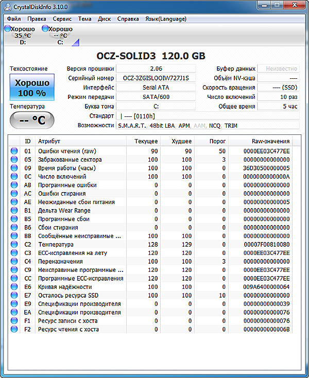Select the Осталось ресурса SSD row
Image resolution: width=309 pixels, height=378 pixels.
click(x=154, y=296)
